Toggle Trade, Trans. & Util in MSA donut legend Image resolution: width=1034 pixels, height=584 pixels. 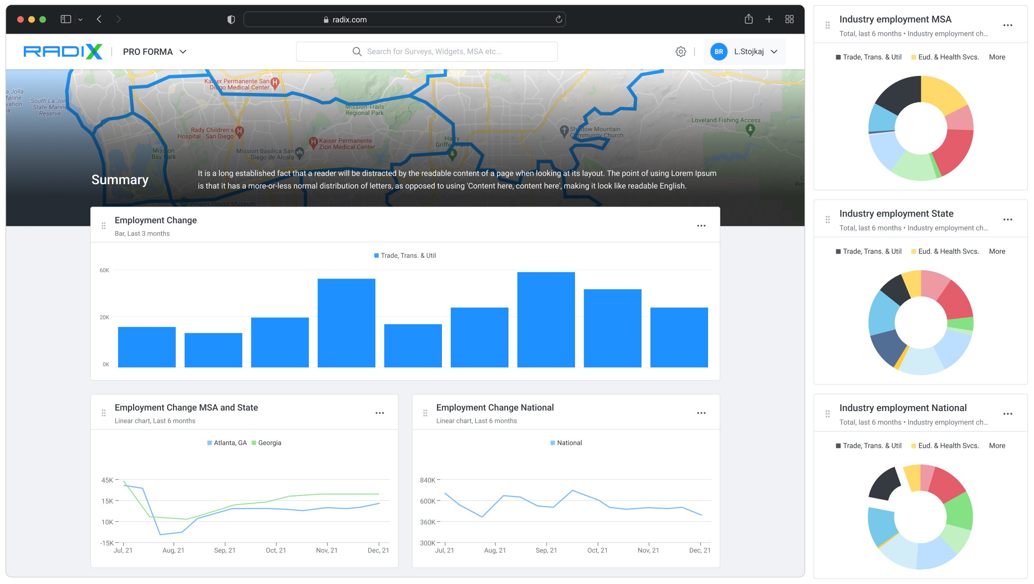(x=869, y=57)
